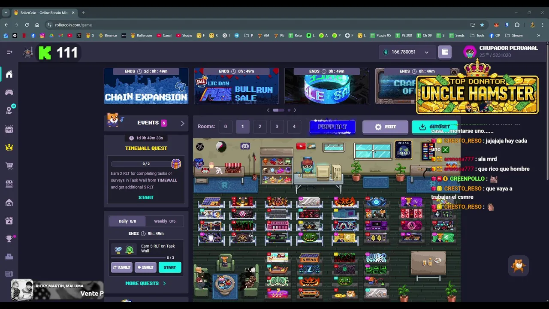549x309 pixels.
Task: Go back in browser history
Action: [6, 25]
